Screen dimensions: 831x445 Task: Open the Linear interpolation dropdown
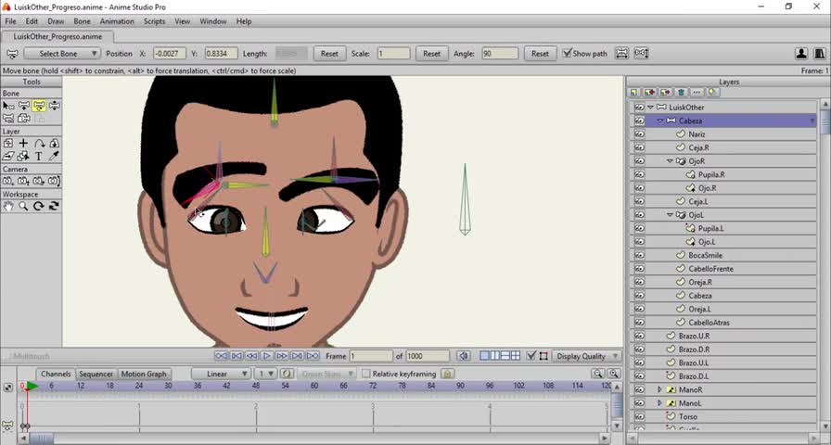pos(221,375)
